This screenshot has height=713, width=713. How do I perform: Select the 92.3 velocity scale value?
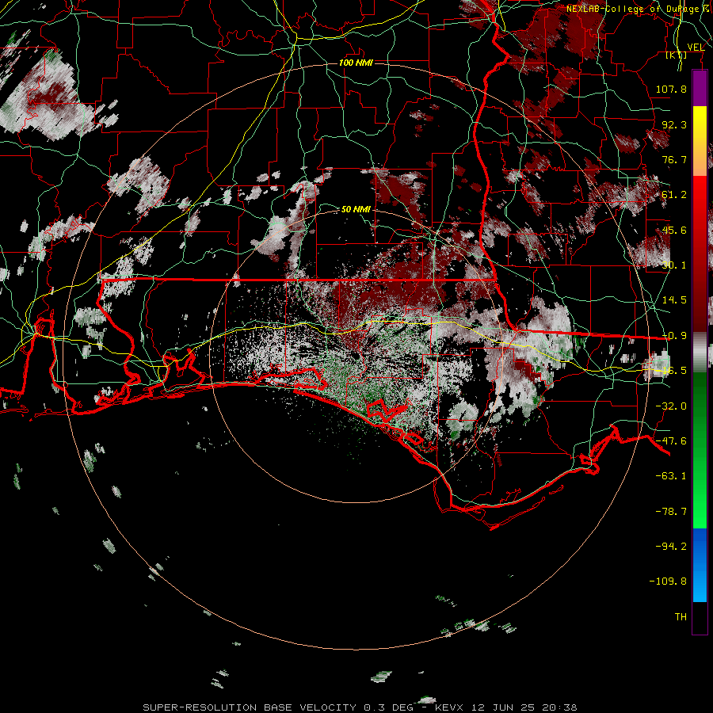coord(674,124)
